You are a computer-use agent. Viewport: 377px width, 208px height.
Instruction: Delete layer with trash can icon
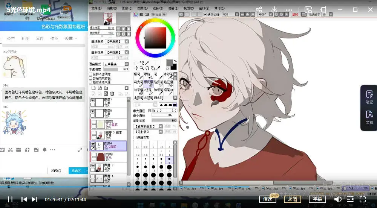coord(112,93)
